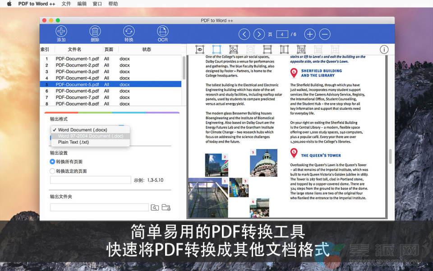Pick Word Document (.docx) in dropdown
The image size is (433, 271).
(x=82, y=130)
